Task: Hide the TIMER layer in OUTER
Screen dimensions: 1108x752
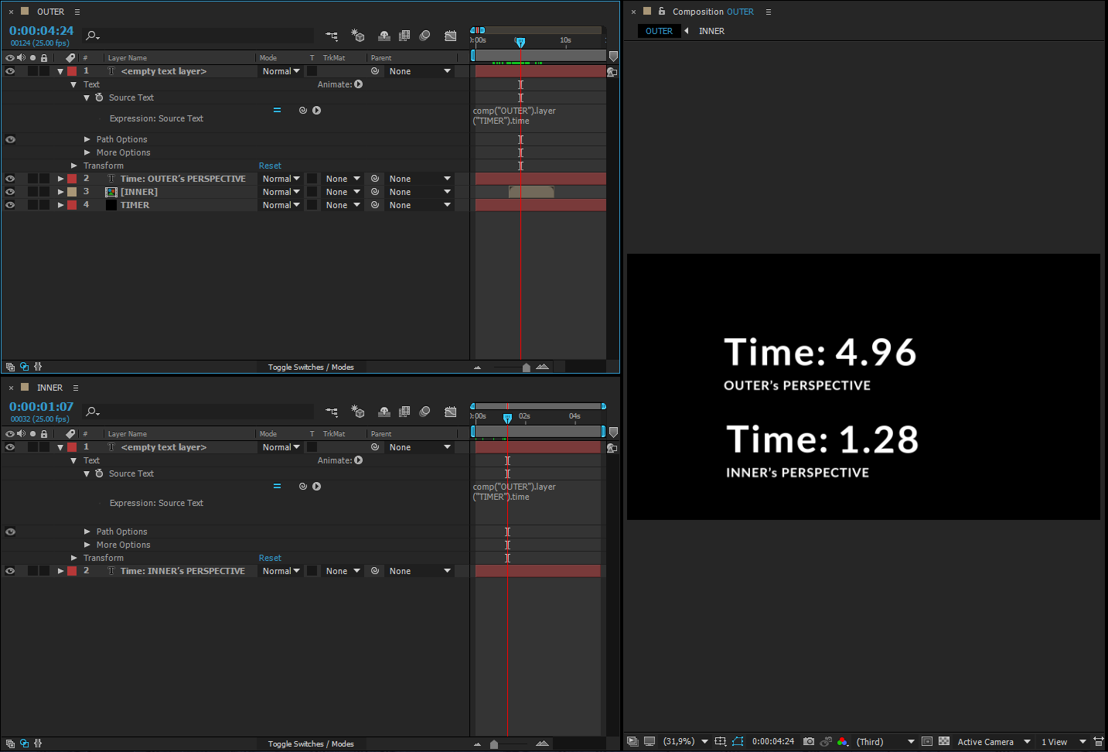Action: pyautogui.click(x=10, y=205)
